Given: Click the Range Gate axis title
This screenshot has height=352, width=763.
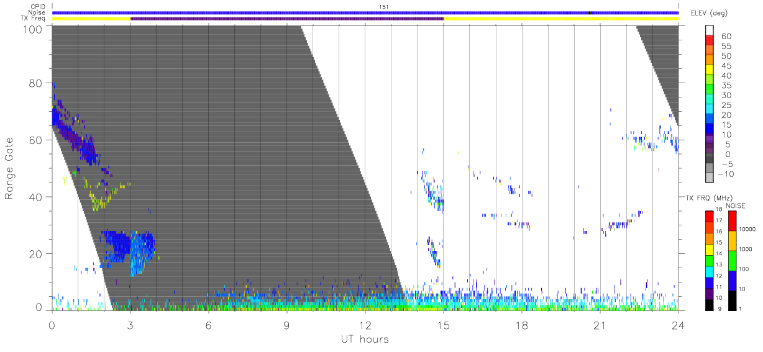Looking at the screenshot, I should [9, 169].
